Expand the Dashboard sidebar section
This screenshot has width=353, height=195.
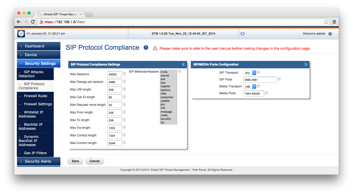point(39,46)
